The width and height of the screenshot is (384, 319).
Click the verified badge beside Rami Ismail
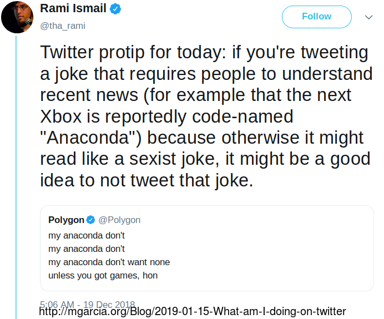point(115,9)
